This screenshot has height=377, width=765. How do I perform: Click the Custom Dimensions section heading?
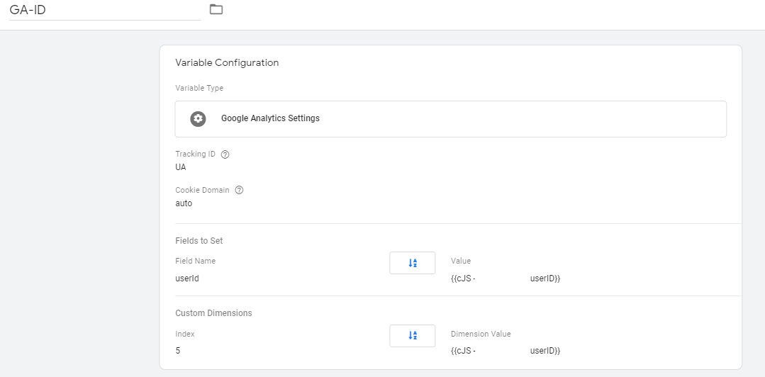[213, 313]
